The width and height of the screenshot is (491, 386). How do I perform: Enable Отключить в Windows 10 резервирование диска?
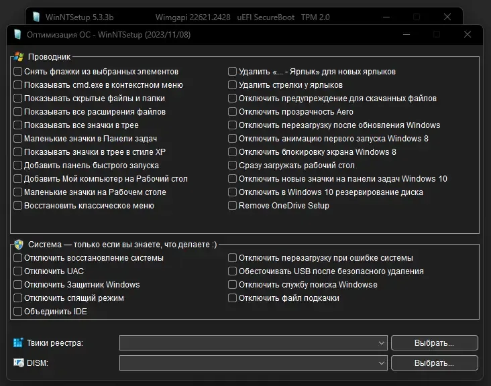tap(232, 192)
